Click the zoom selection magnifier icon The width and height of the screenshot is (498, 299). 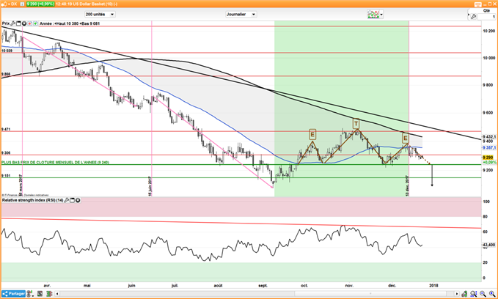click(x=474, y=294)
